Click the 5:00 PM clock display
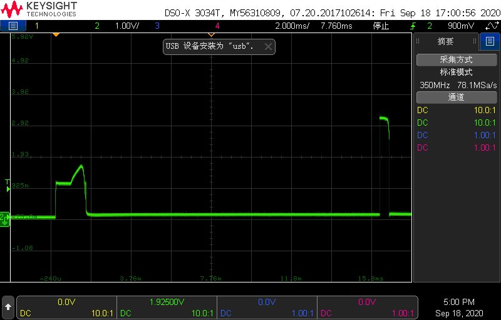The height and width of the screenshot is (320, 501). (x=459, y=302)
